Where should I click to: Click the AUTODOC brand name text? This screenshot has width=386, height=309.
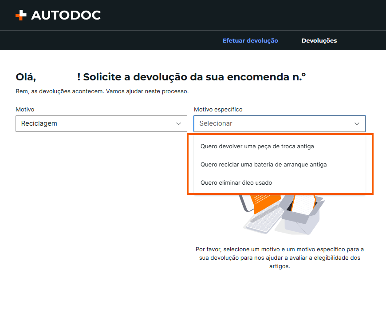[66, 15]
